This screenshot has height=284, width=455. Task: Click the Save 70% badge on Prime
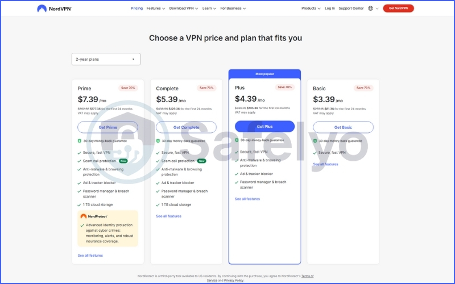128,88
